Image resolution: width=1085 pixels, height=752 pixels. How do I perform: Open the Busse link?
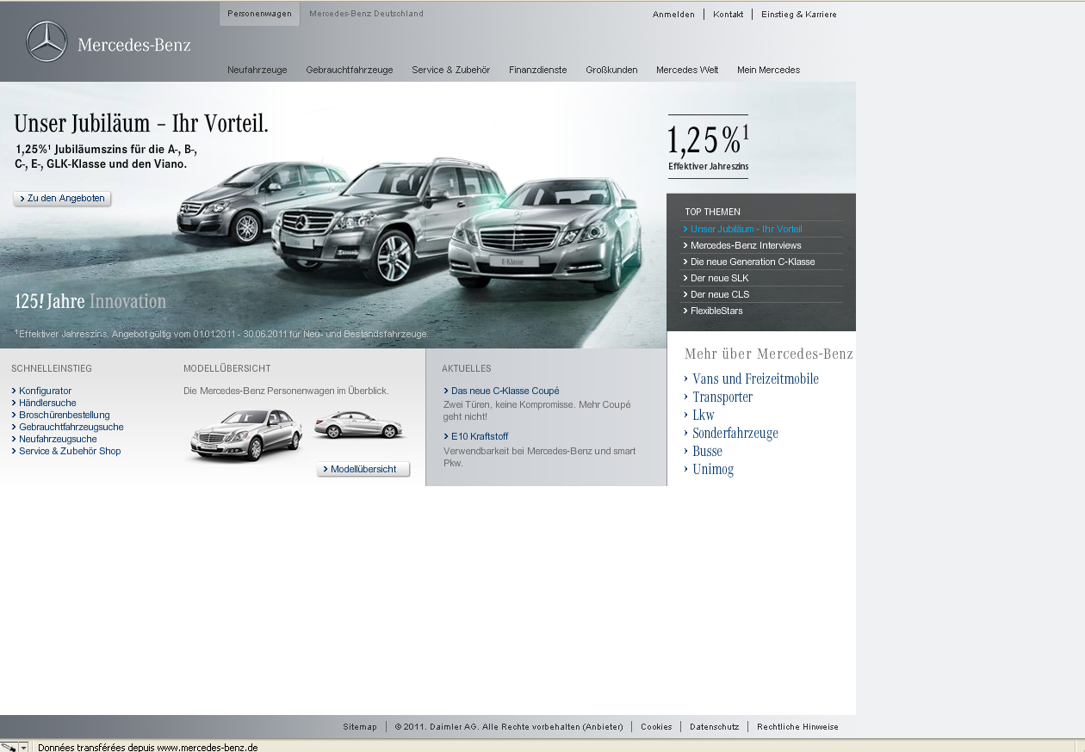pyautogui.click(x=703, y=451)
